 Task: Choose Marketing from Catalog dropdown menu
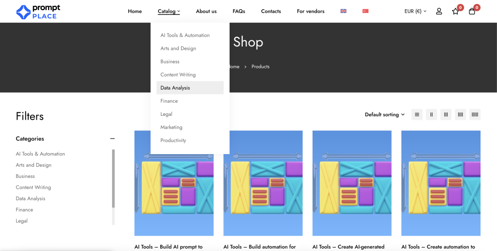point(171,127)
